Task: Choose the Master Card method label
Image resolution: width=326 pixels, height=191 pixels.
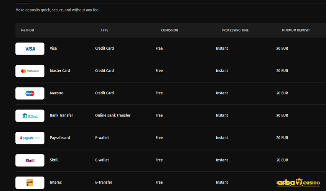Action: tap(60, 71)
